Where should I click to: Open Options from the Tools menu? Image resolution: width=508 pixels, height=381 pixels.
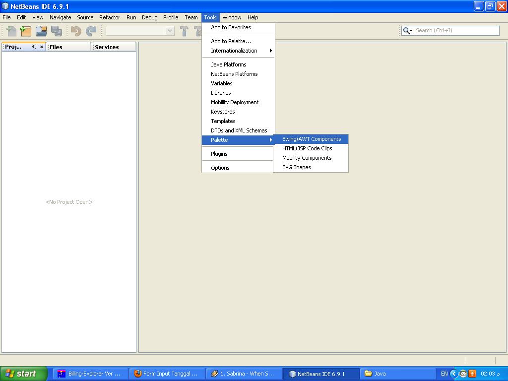(238, 168)
